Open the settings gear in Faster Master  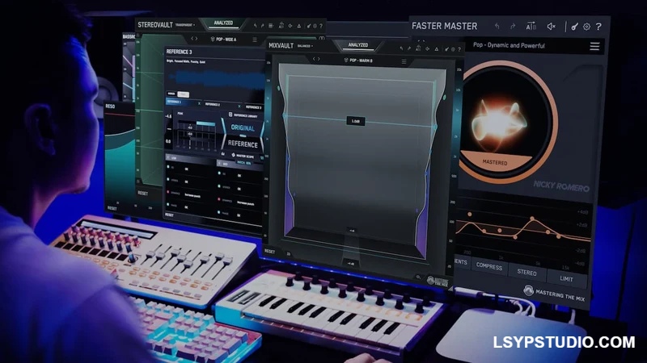pyautogui.click(x=586, y=27)
